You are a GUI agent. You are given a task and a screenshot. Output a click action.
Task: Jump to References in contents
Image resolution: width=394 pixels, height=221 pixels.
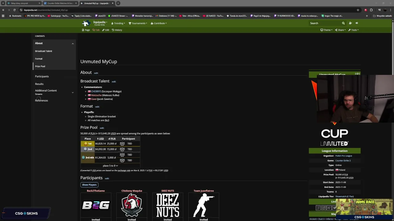pyautogui.click(x=42, y=101)
